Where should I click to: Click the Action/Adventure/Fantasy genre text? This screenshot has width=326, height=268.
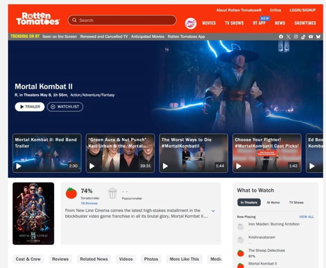(x=92, y=95)
